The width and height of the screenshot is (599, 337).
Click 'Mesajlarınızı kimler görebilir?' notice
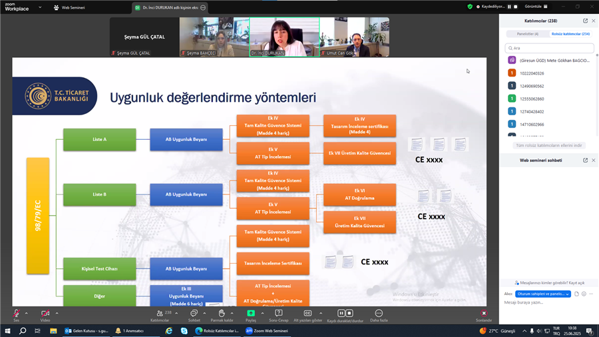(x=549, y=283)
